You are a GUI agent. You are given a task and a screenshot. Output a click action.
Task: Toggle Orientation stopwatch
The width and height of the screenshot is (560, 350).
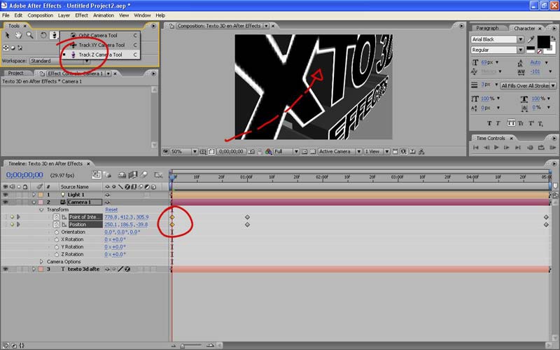(57, 232)
